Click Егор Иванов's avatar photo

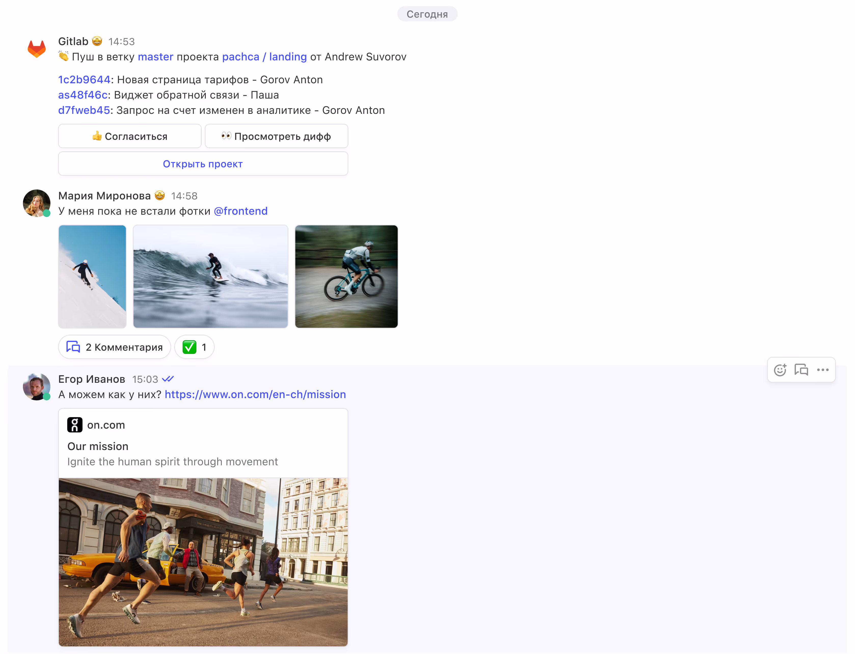pyautogui.click(x=37, y=386)
